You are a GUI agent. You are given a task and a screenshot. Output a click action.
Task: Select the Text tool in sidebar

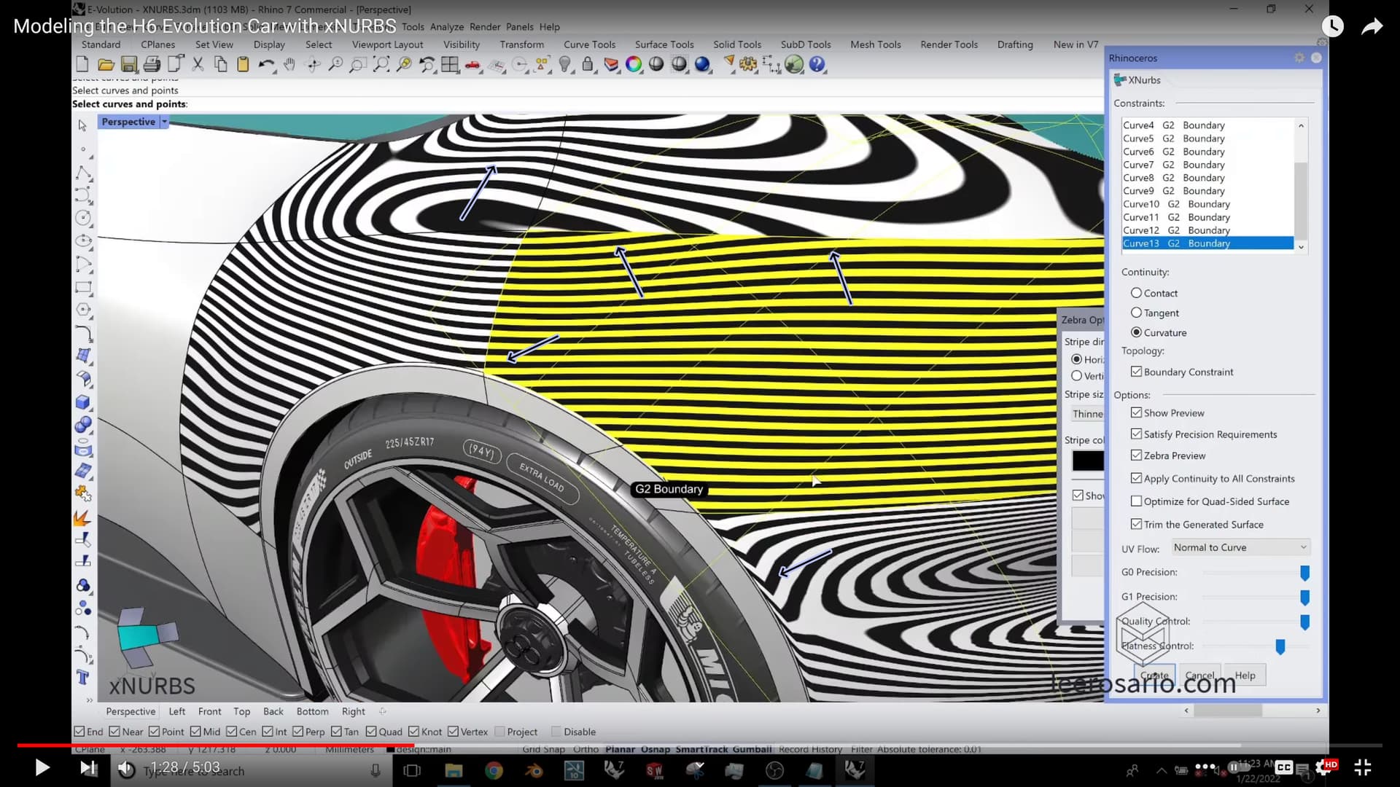pos(83,678)
